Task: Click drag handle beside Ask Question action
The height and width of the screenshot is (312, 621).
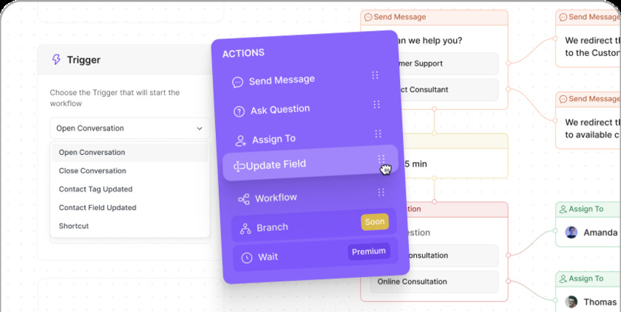Action: [x=376, y=105]
